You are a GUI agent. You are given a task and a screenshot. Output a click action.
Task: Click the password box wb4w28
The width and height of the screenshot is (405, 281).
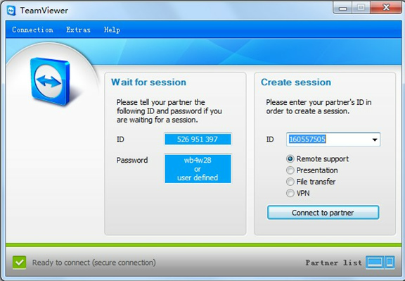click(x=198, y=169)
